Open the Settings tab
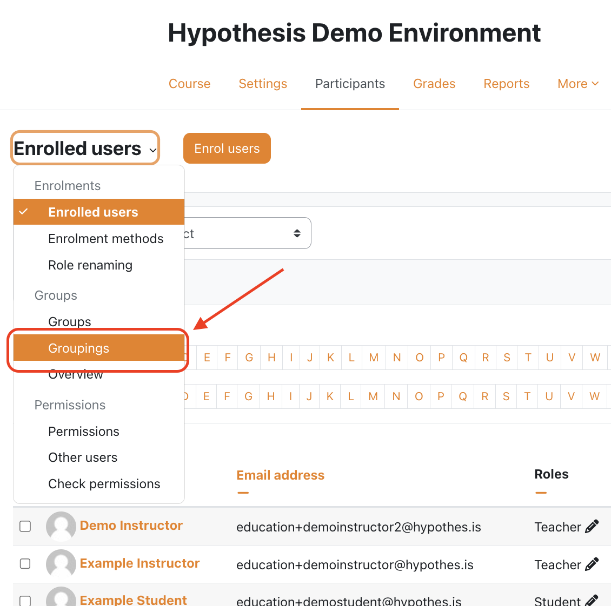611x606 pixels. (x=263, y=84)
